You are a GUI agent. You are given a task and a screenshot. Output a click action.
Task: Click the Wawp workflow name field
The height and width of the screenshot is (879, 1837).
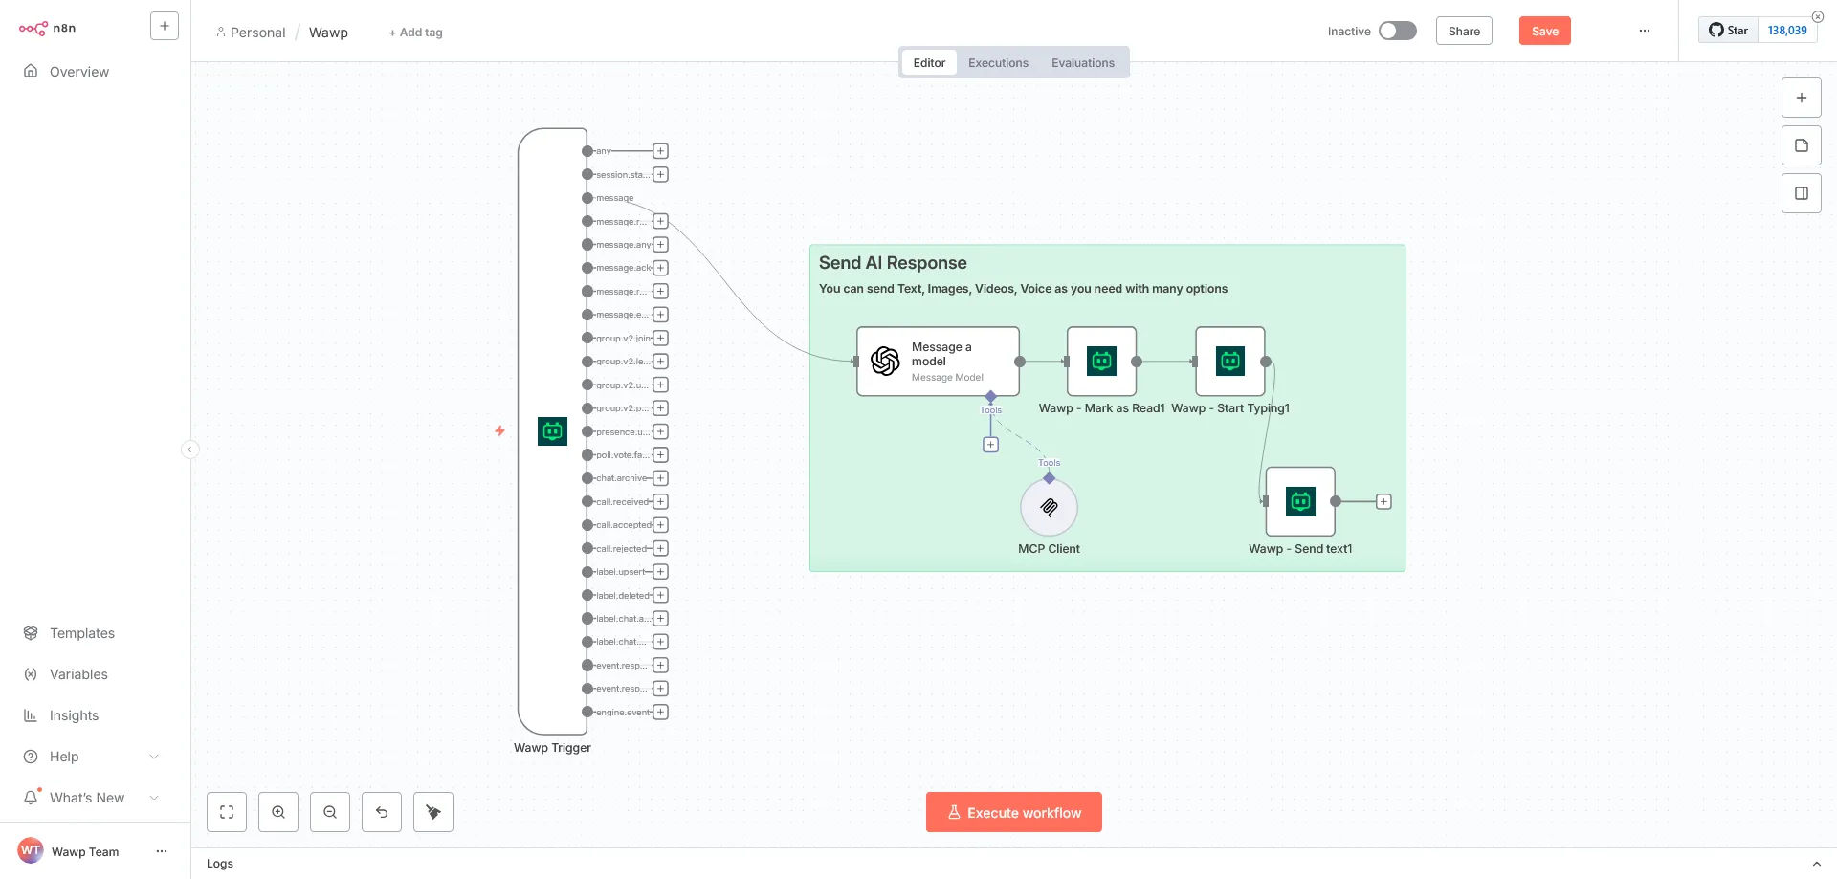328,33
